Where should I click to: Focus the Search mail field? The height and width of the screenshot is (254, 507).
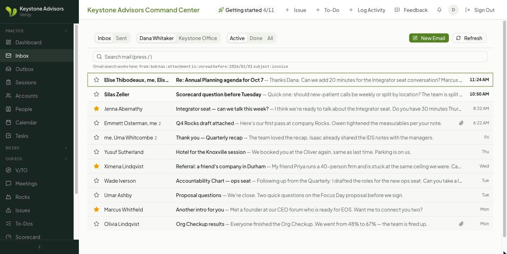coord(290,57)
